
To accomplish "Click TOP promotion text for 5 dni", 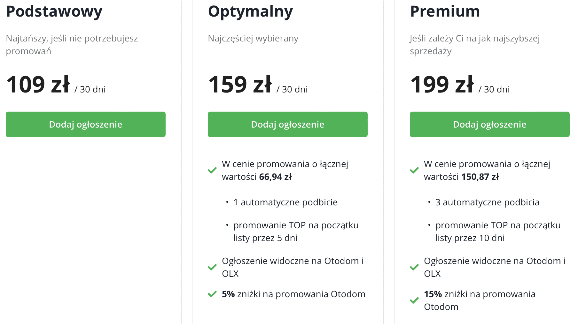I will tap(296, 232).
